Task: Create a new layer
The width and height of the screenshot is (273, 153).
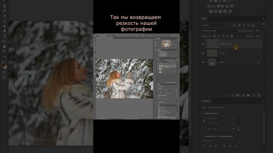Action: pyautogui.click(x=254, y=95)
